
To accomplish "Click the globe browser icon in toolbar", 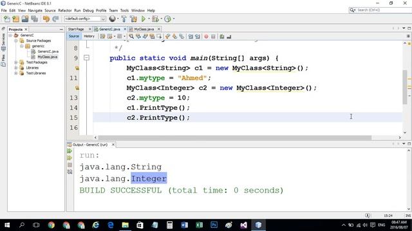I will click(112, 19).
